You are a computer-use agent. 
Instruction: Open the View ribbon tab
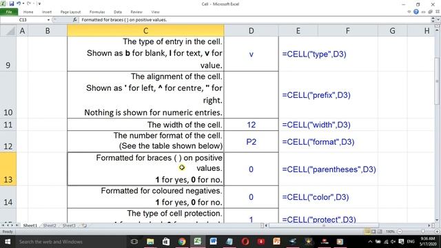click(155, 12)
